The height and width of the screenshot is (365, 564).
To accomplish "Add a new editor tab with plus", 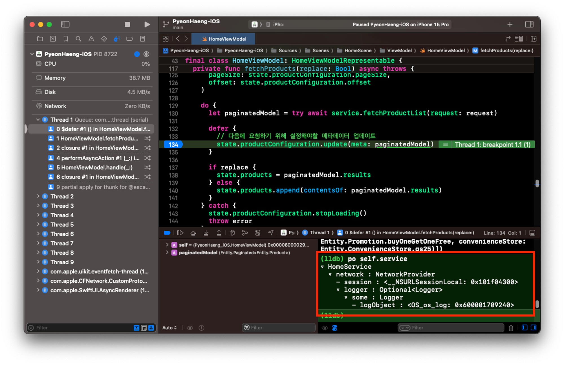I will click(x=510, y=25).
